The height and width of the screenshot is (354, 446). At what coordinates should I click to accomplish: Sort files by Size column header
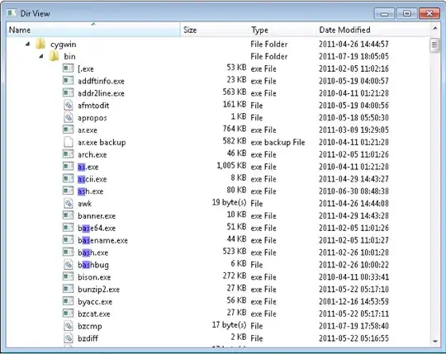click(215, 30)
